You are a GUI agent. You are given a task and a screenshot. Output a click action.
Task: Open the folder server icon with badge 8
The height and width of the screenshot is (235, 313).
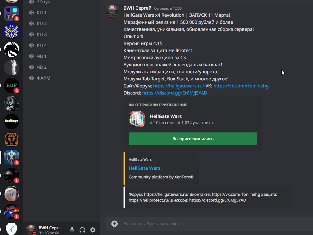pos(12,14)
